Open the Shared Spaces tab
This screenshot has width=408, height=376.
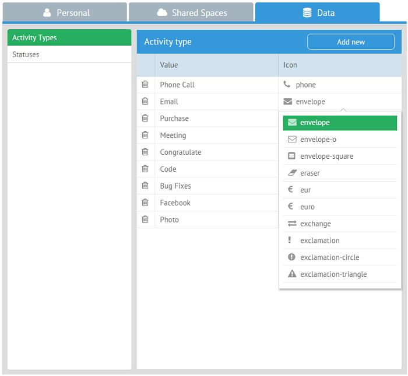tap(191, 12)
